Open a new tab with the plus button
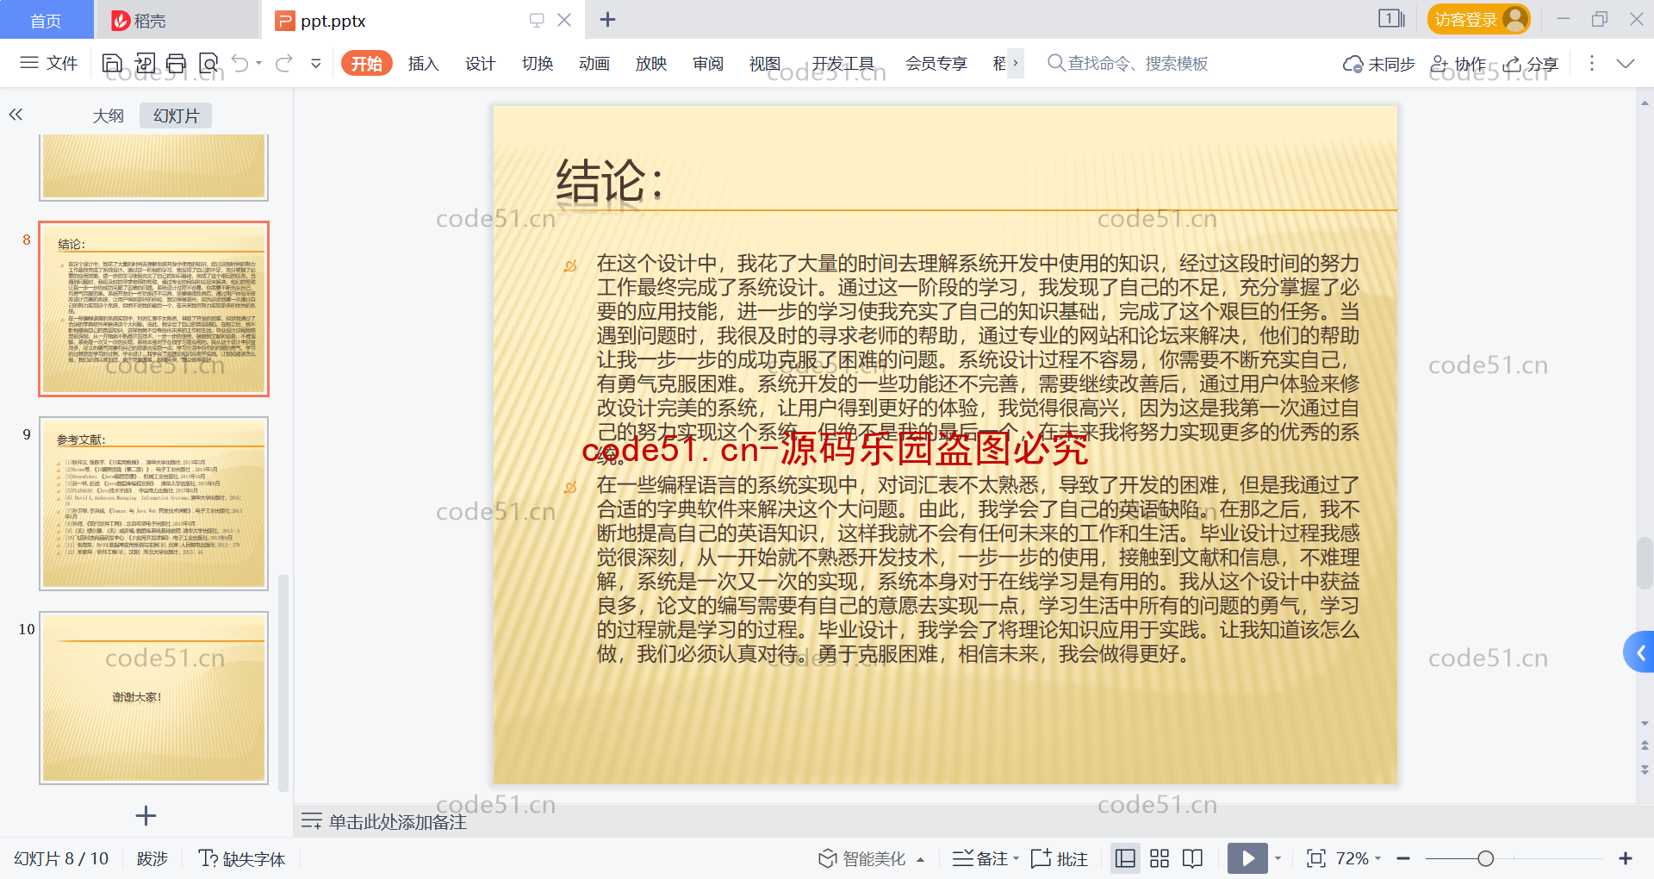 607,20
